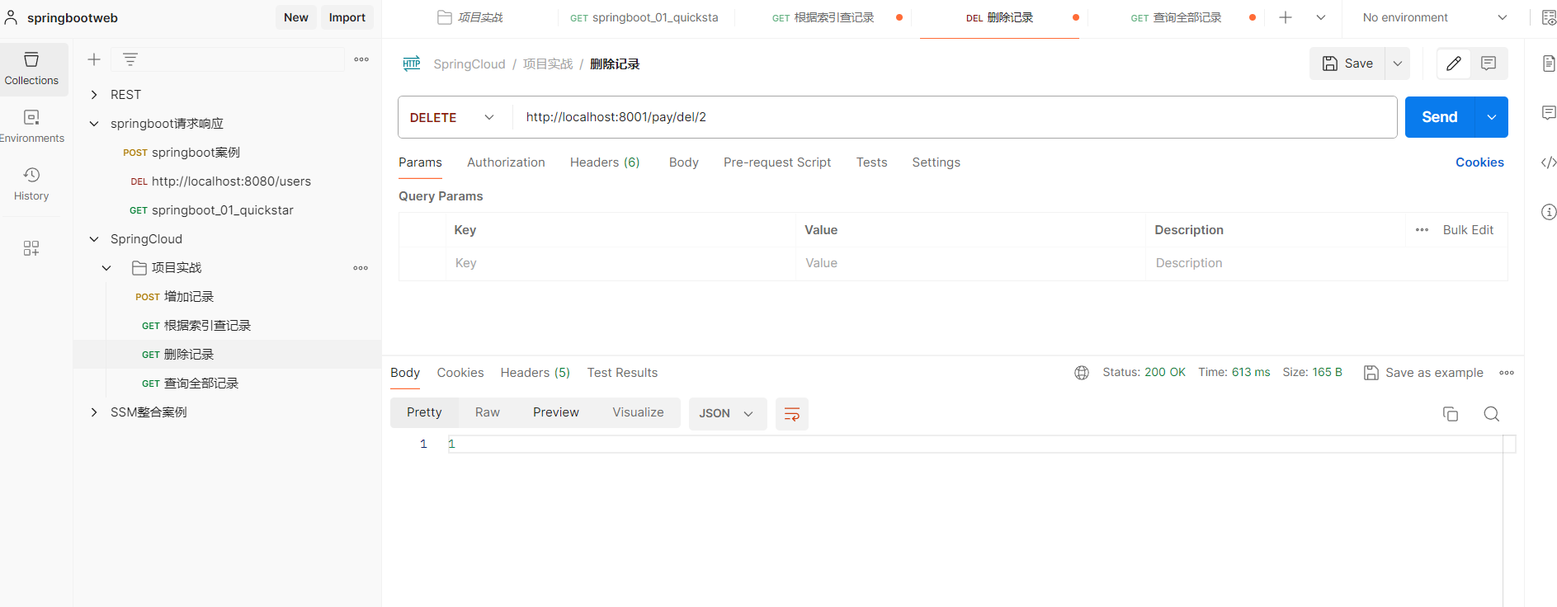Open the comments icon next to edit

click(1489, 64)
